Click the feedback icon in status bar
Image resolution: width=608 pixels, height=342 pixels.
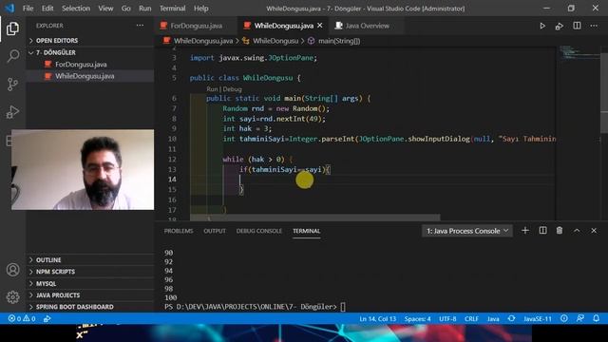tap(580, 318)
